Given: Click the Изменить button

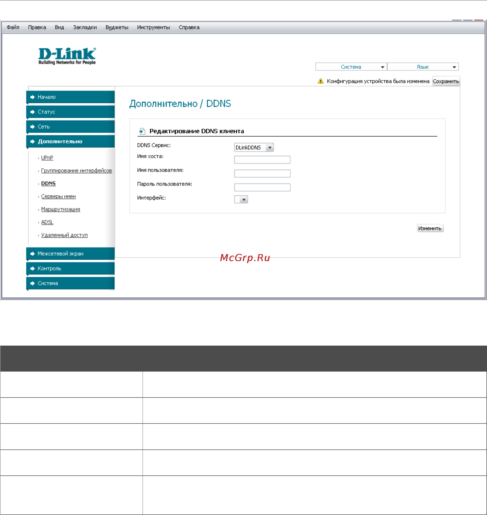Looking at the screenshot, I should click(x=430, y=228).
